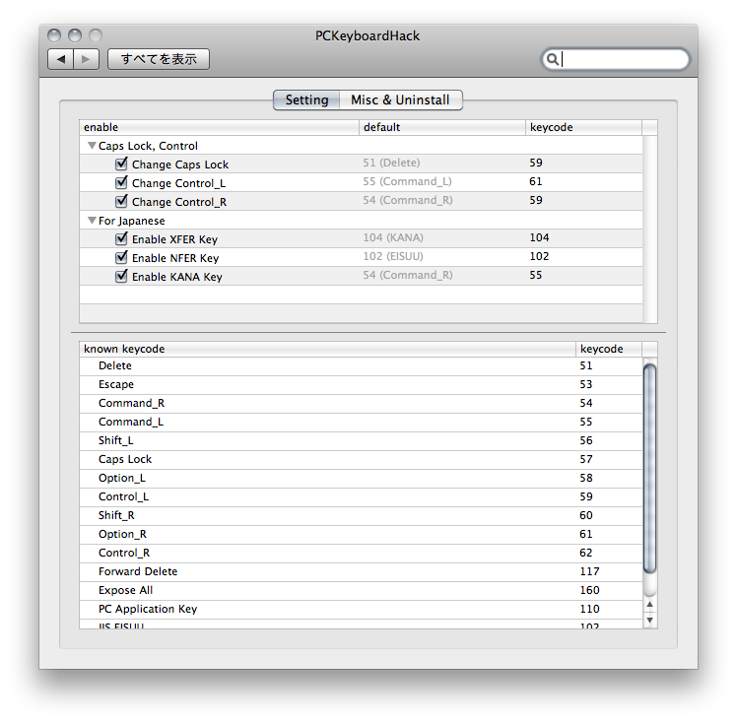Click default value 55 (Command_L)

[407, 182]
